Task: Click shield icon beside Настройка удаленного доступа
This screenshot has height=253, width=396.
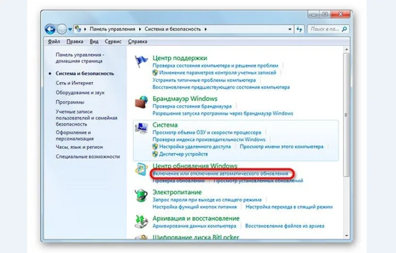Action: [x=155, y=147]
